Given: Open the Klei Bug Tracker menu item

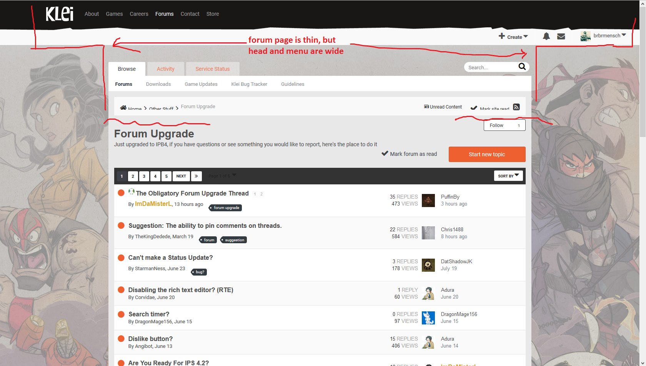Looking at the screenshot, I should click(249, 84).
